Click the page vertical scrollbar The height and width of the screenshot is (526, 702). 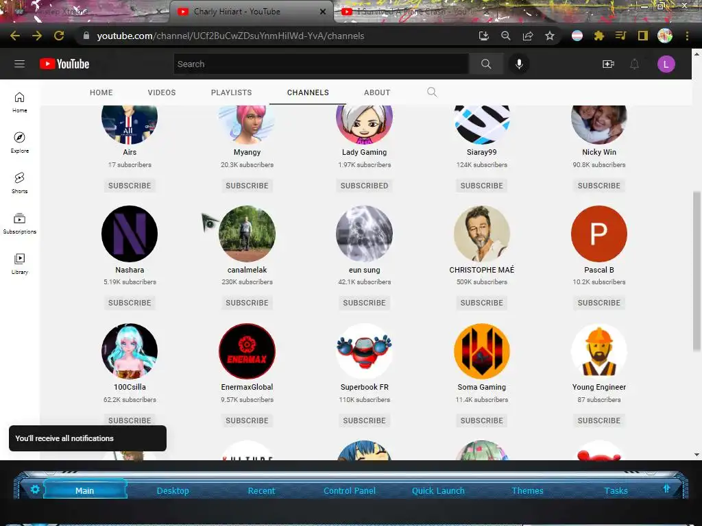click(697, 271)
